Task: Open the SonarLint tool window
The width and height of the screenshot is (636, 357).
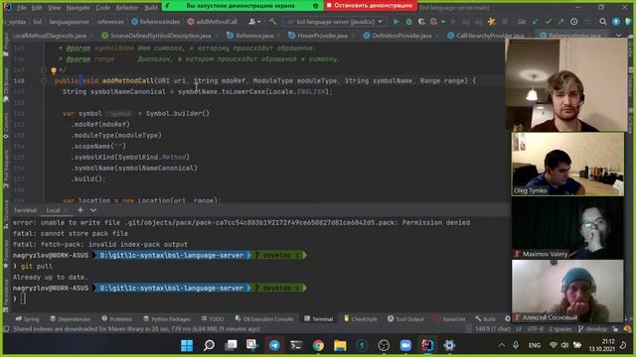Action: click(x=449, y=319)
